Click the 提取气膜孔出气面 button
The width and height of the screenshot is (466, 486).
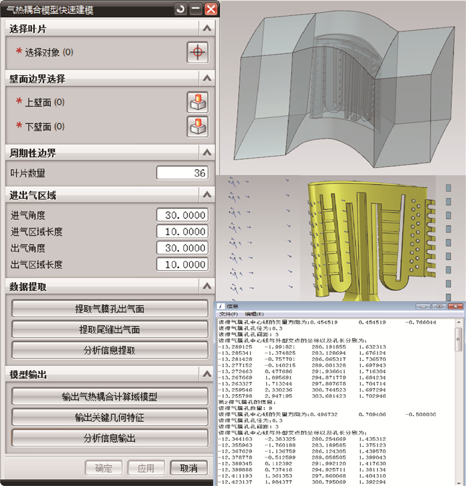click(110, 309)
